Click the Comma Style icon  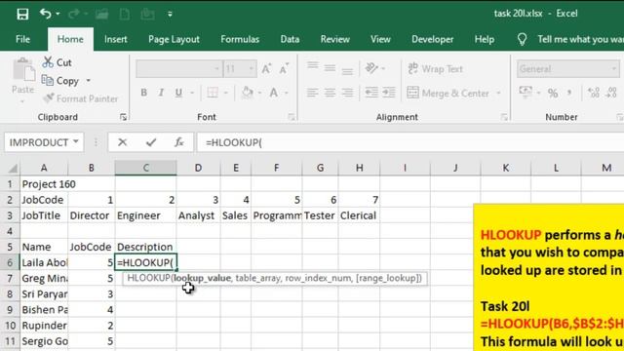pos(569,94)
